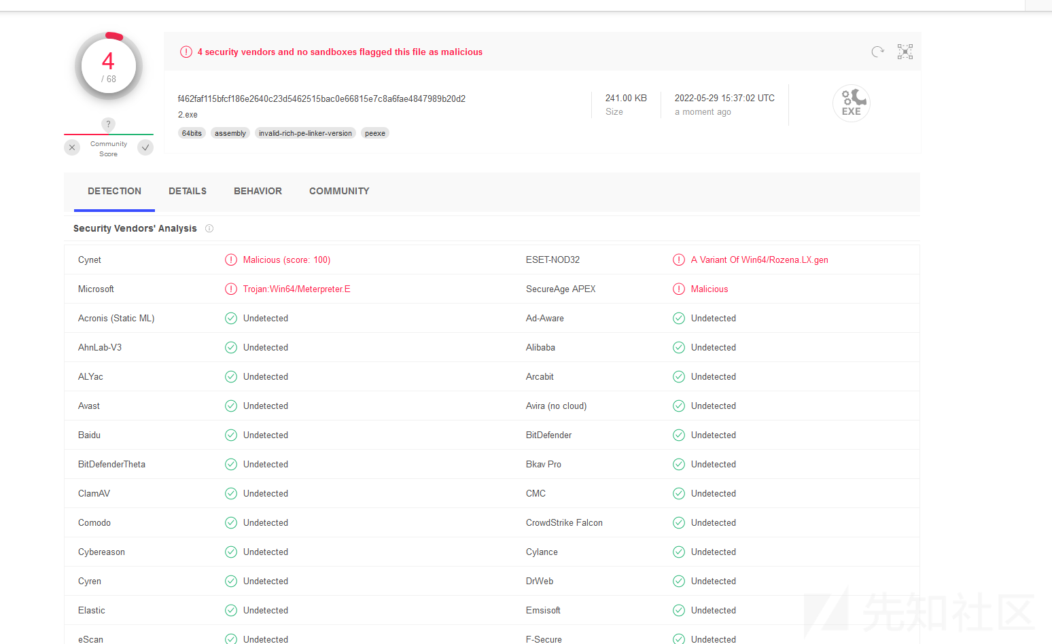This screenshot has width=1052, height=644.
Task: Click the ESET-NOD32 detection alert icon
Action: coord(679,260)
